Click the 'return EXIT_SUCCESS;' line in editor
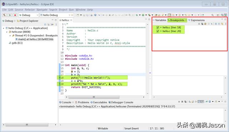229x132 pixels. coord(86,87)
